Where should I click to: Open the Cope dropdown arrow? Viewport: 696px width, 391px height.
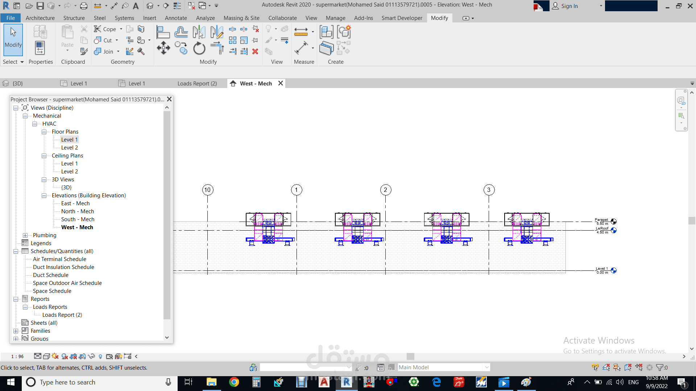tap(121, 29)
